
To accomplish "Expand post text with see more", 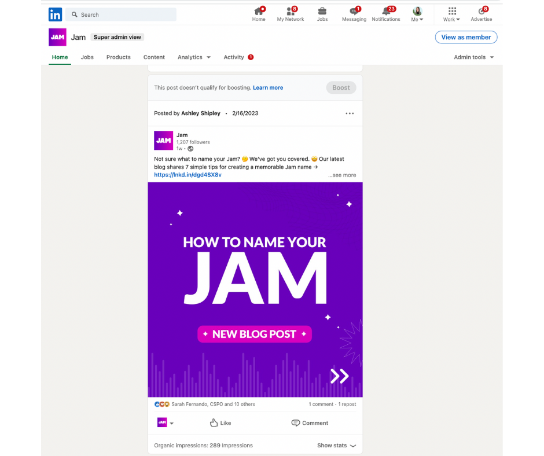I will [x=342, y=175].
